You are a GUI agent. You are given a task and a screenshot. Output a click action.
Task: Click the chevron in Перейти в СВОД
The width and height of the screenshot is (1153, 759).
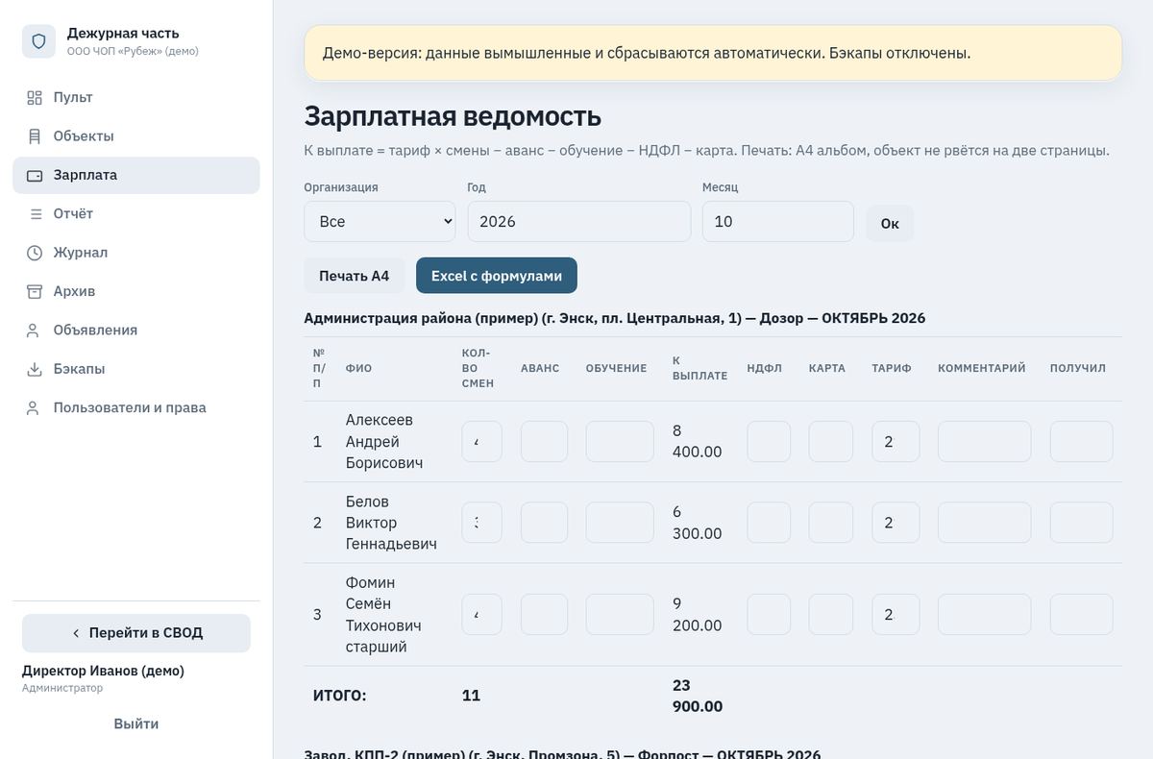(x=76, y=633)
